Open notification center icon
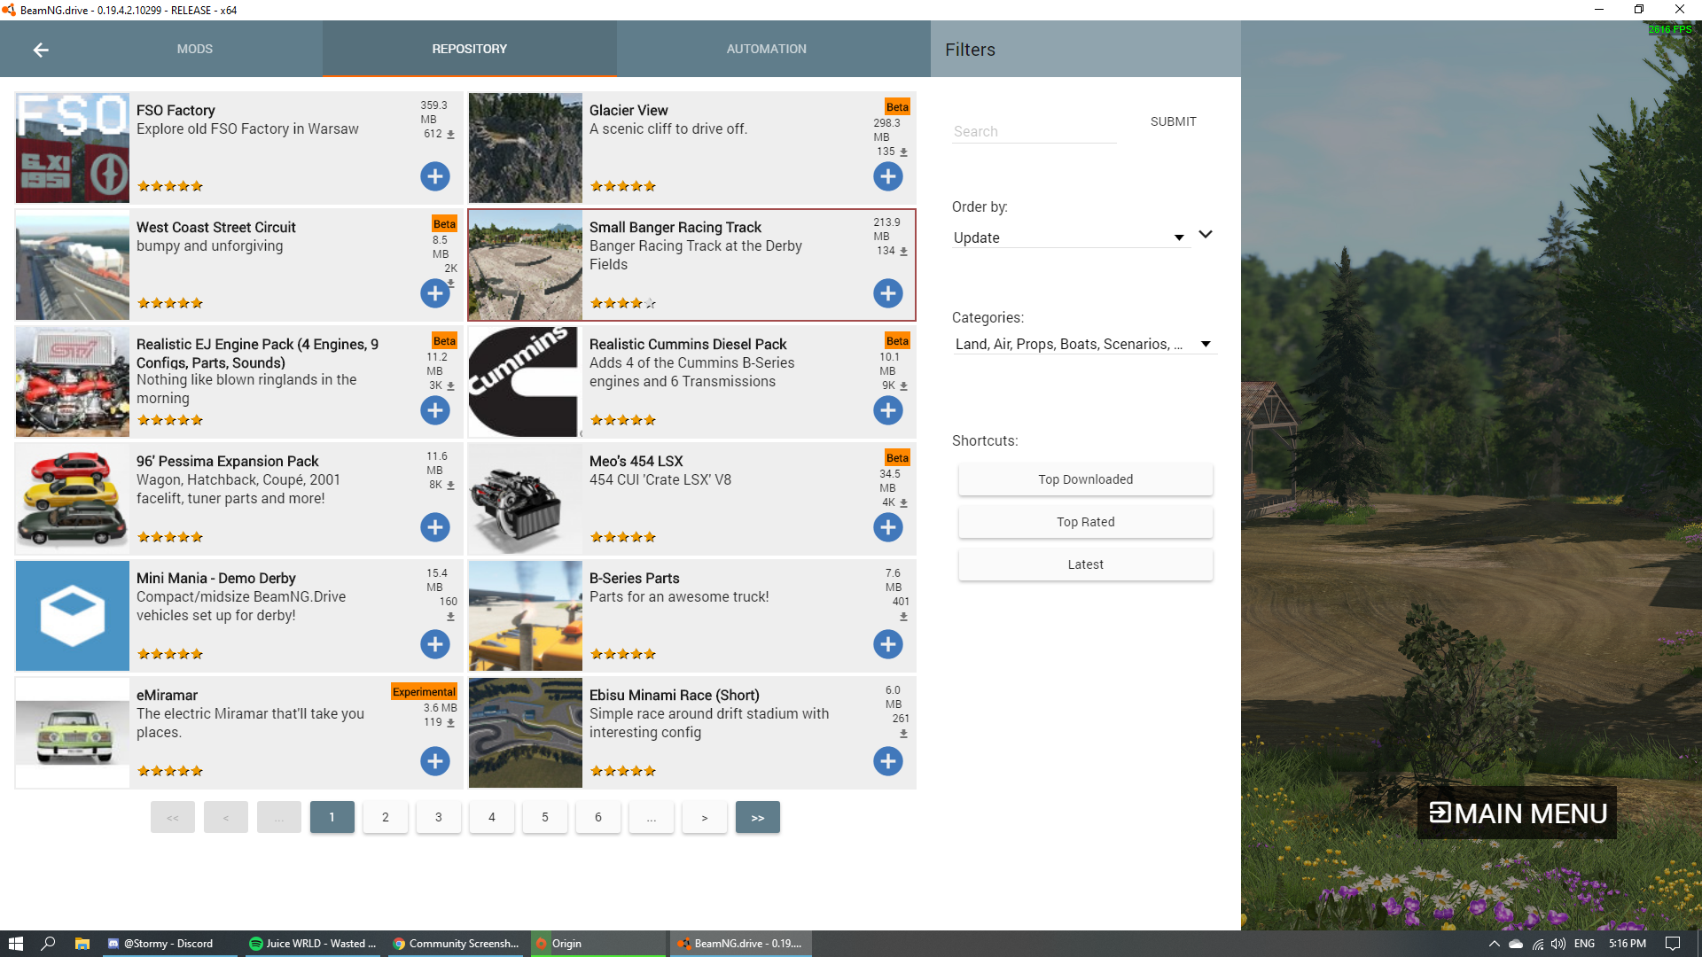The image size is (1702, 957). pos(1673,944)
